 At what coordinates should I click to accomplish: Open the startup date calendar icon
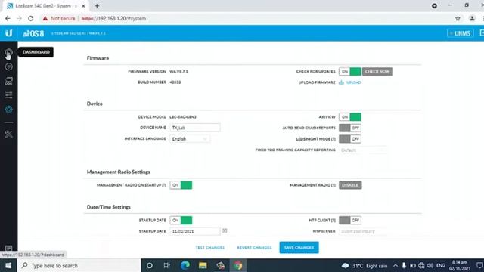(x=225, y=230)
